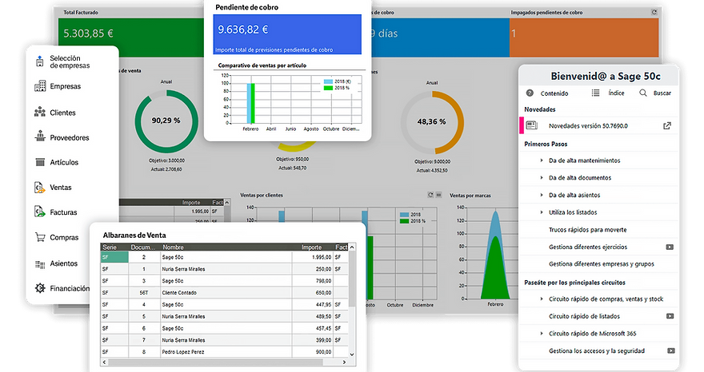Screen dimensions: 704x372
Task: Open the Compras shopping cart icon
Action: point(40,237)
